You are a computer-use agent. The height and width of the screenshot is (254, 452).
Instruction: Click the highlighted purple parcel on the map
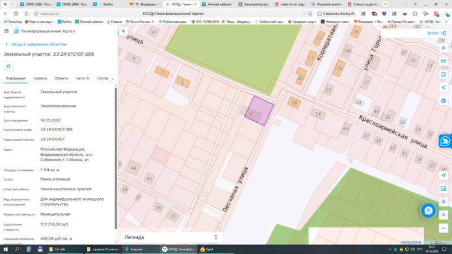pyautogui.click(x=259, y=110)
